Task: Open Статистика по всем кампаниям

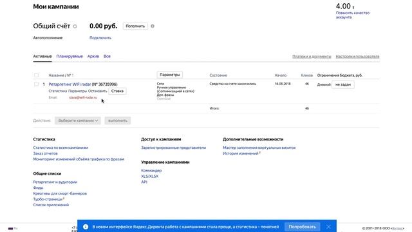Action: coord(61,148)
